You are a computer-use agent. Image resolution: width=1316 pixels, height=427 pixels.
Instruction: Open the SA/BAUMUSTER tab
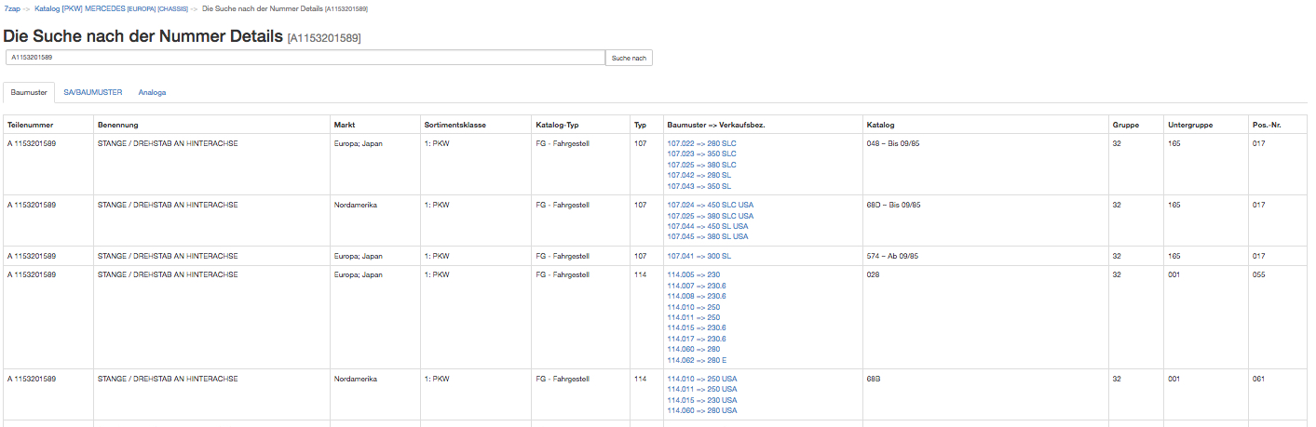(x=93, y=92)
